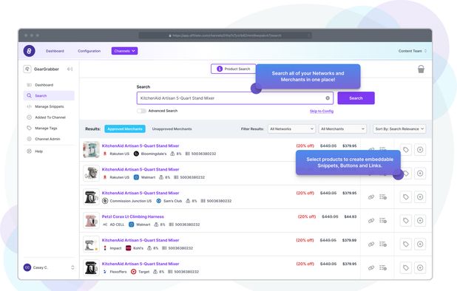The height and width of the screenshot is (291, 457).
Task: Open Manage Snippets in the sidebar
Action: (x=49, y=106)
